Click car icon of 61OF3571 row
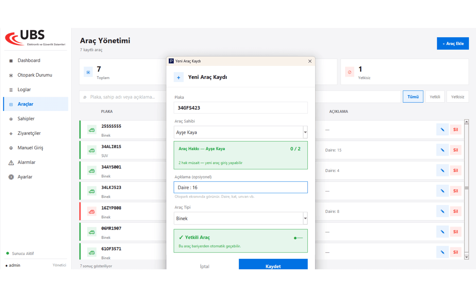 tap(92, 253)
